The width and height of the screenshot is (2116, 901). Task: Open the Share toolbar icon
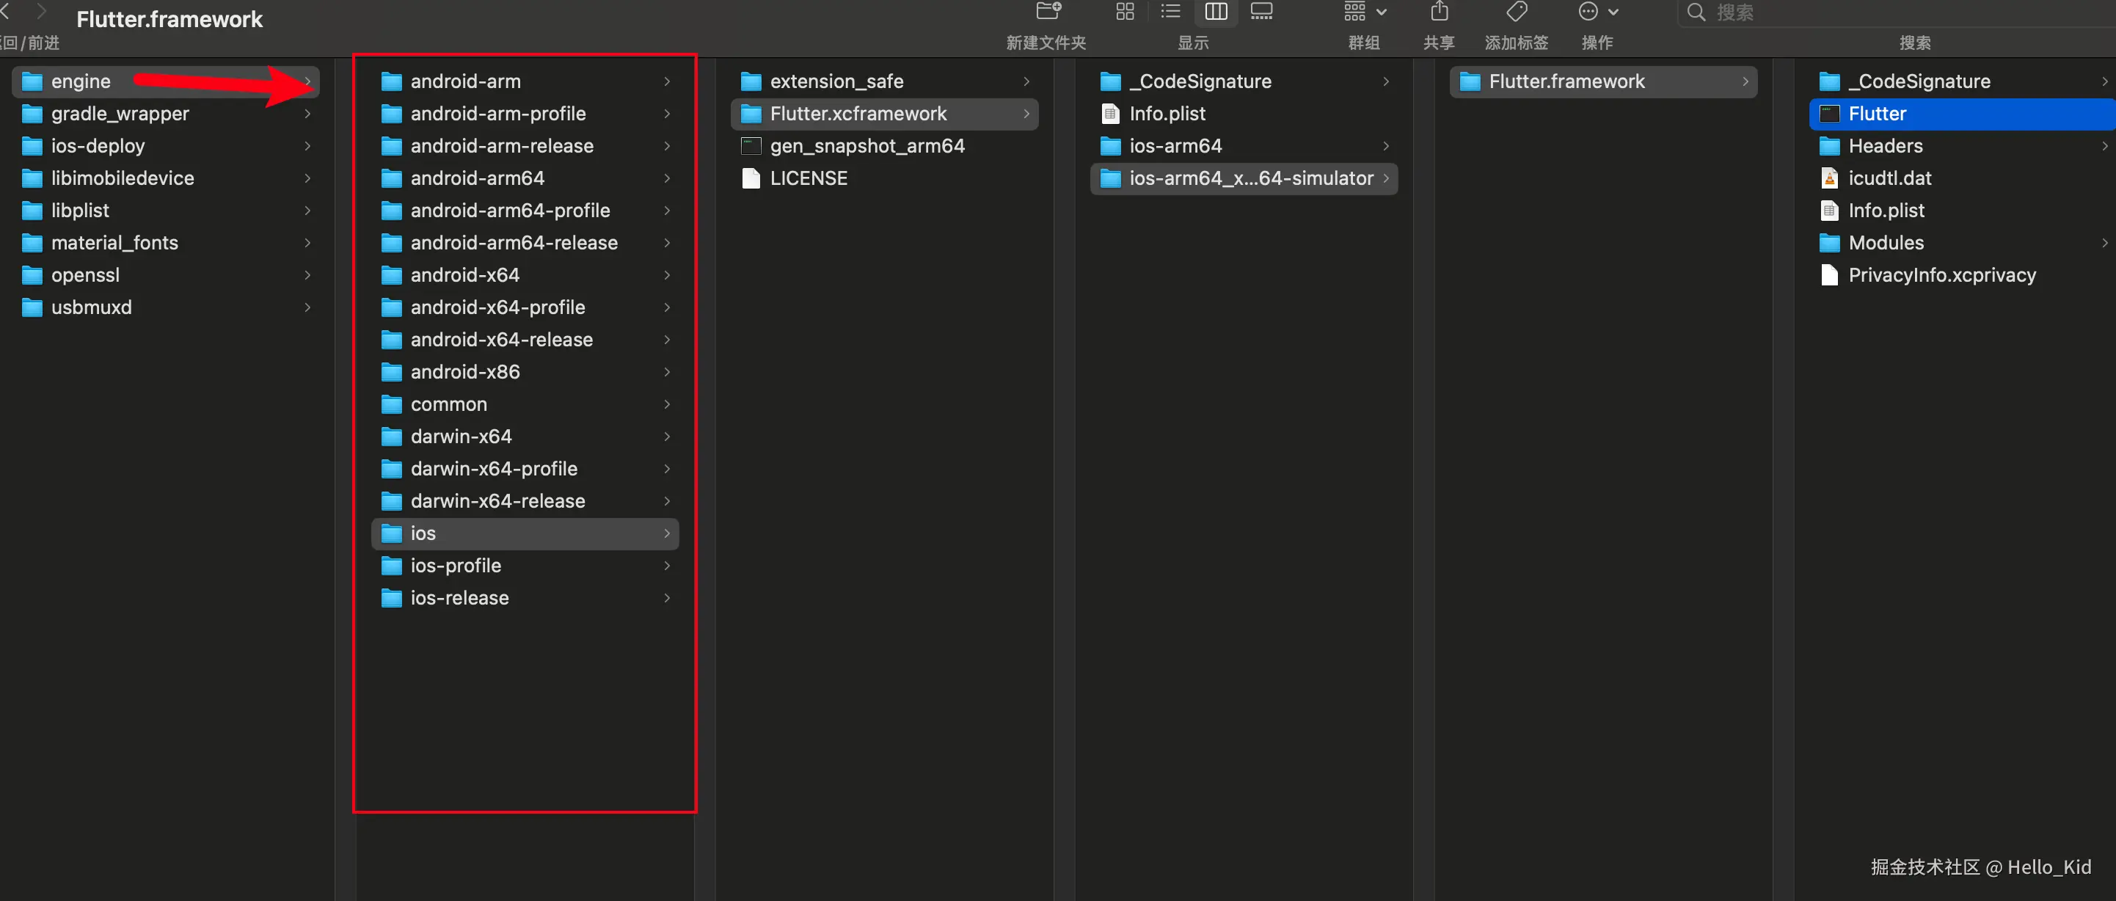[1439, 12]
